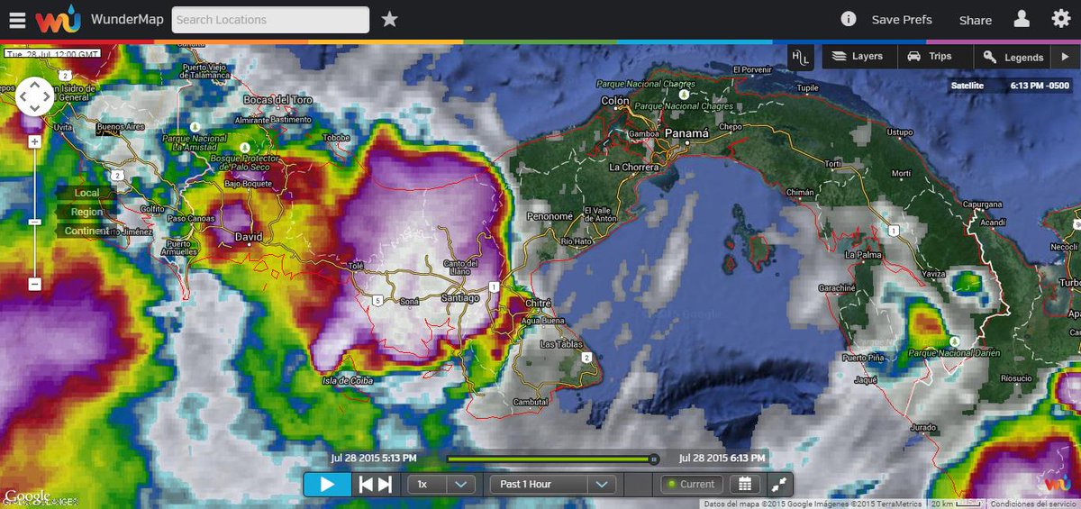Viewport: 1081px width, 509px height.
Task: Toggle the Current live mode button
Action: (690, 484)
